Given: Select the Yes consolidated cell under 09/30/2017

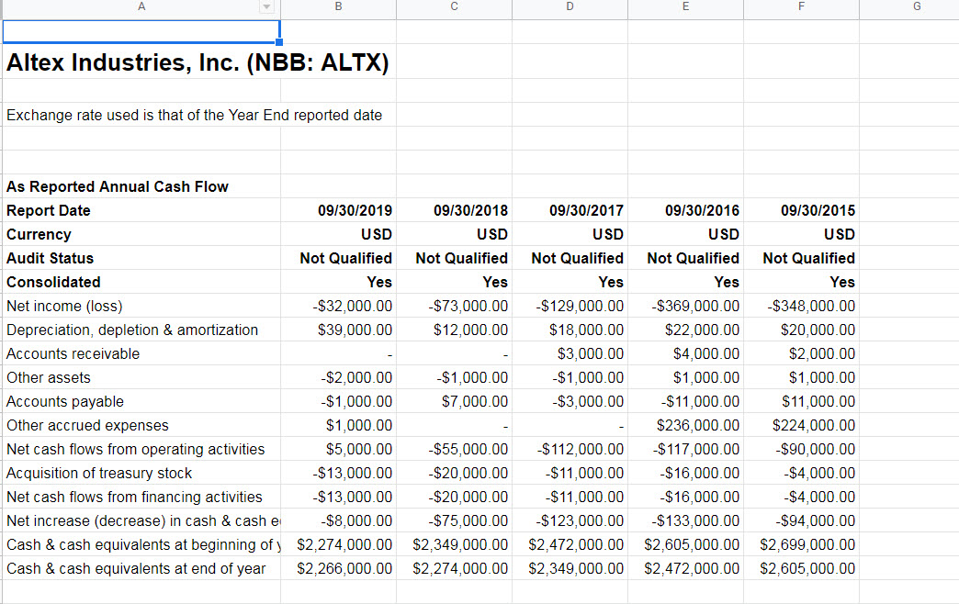Looking at the screenshot, I should 570,282.
